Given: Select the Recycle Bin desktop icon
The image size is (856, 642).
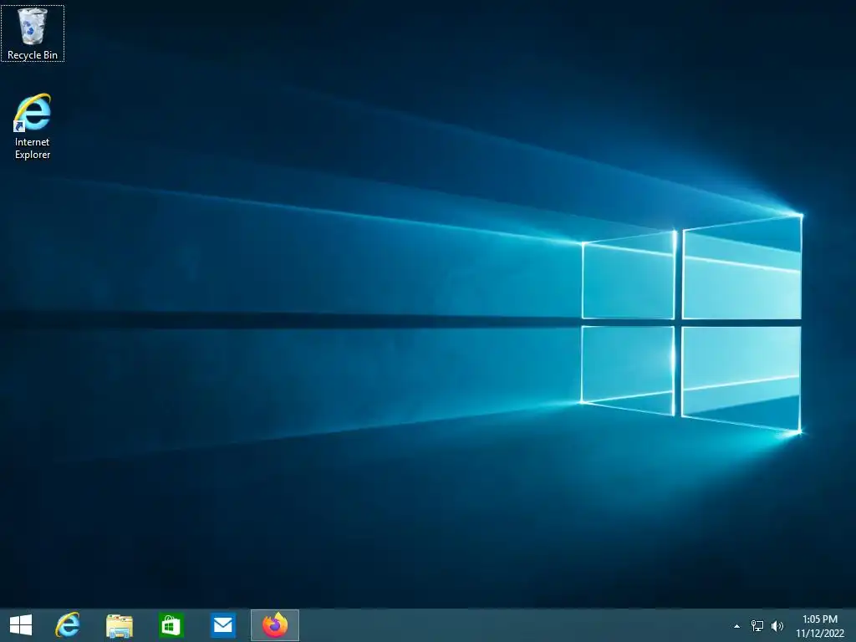Looking at the screenshot, I should [x=33, y=33].
